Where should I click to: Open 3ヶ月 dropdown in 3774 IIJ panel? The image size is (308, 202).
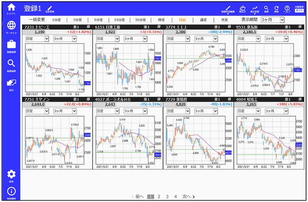coord(206,39)
